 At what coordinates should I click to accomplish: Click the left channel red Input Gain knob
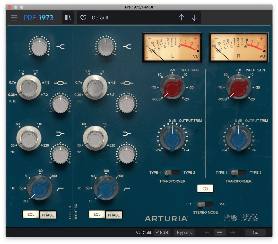[172, 87]
